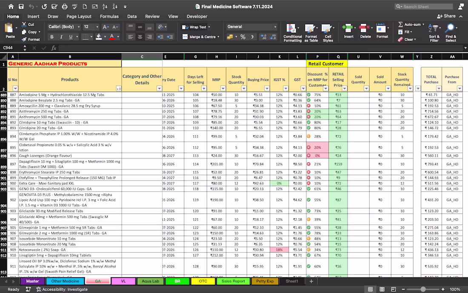Toggle Italic formatting
The image size is (468, 293).
pos(61,37)
